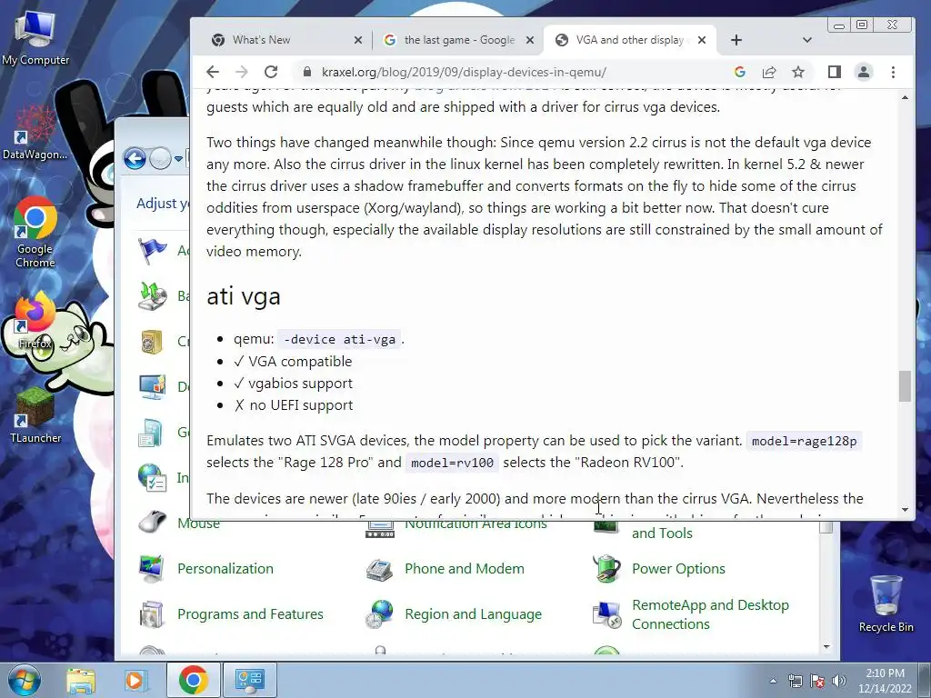Click browser scrollbar up arrow
Image resolution: width=931 pixels, height=698 pixels.
coord(905,96)
